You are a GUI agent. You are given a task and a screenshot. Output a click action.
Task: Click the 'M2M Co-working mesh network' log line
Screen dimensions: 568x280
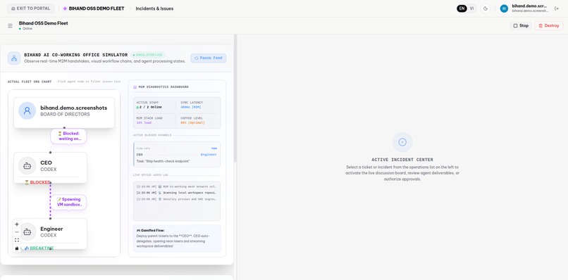(x=176, y=186)
